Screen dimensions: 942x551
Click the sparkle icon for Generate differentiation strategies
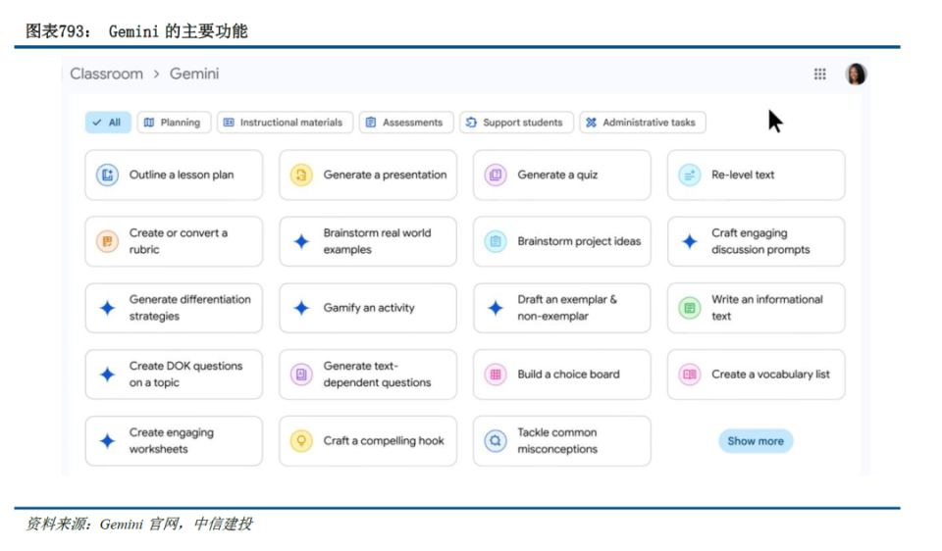point(107,308)
